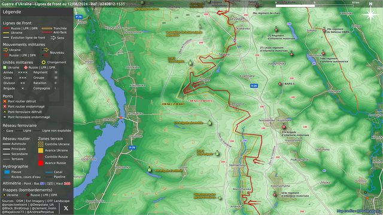Image resolution: width=383 pixels, height=215 pixels.
Task: Click the 238 ha area label
Action: point(173,104)
